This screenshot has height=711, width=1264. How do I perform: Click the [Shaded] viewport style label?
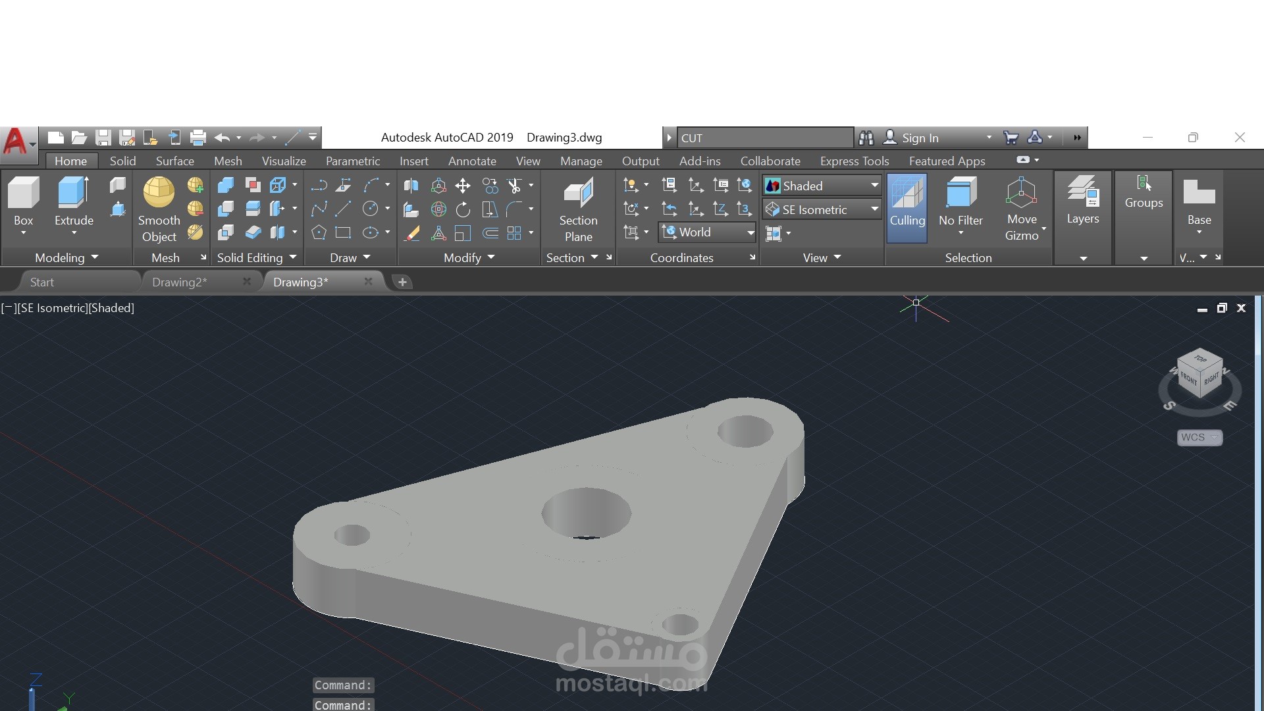111,307
